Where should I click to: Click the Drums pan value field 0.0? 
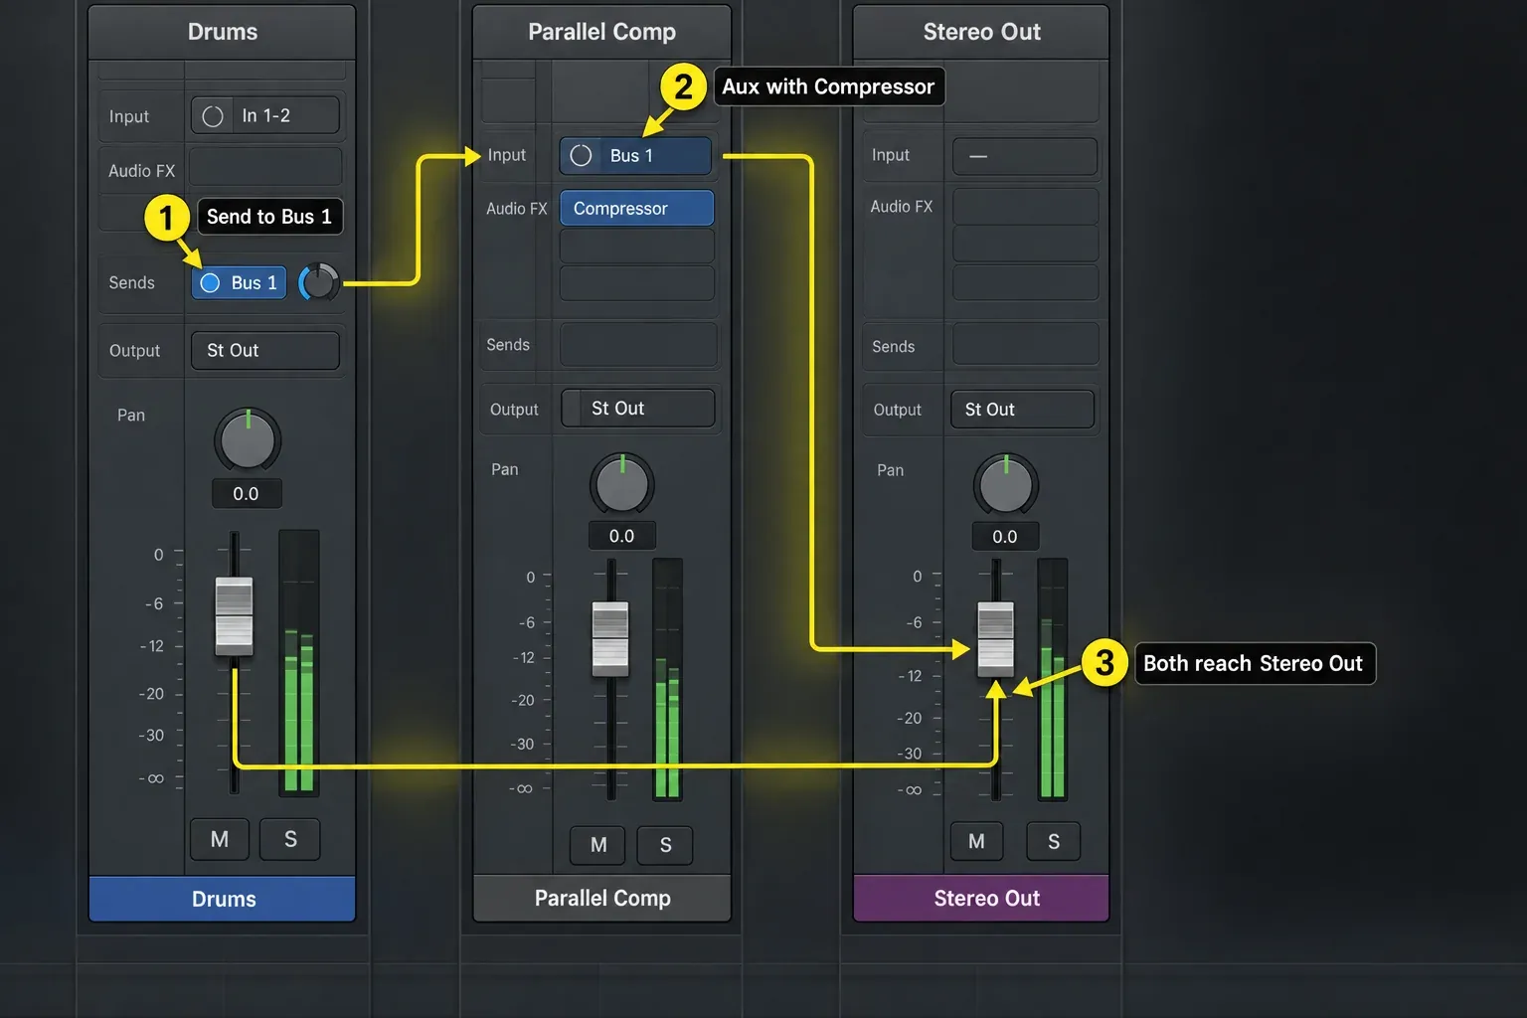click(246, 494)
